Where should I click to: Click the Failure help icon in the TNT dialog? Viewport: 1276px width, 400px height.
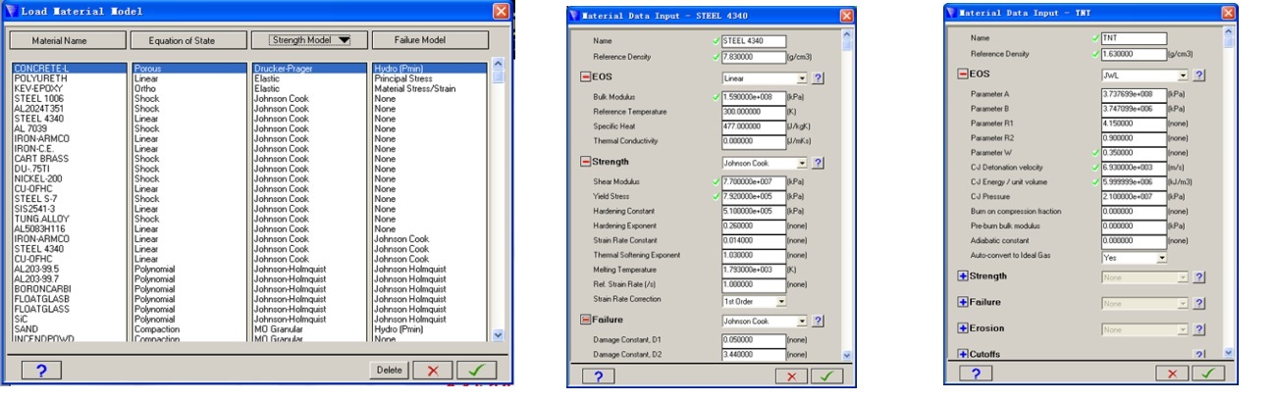coord(1199,303)
